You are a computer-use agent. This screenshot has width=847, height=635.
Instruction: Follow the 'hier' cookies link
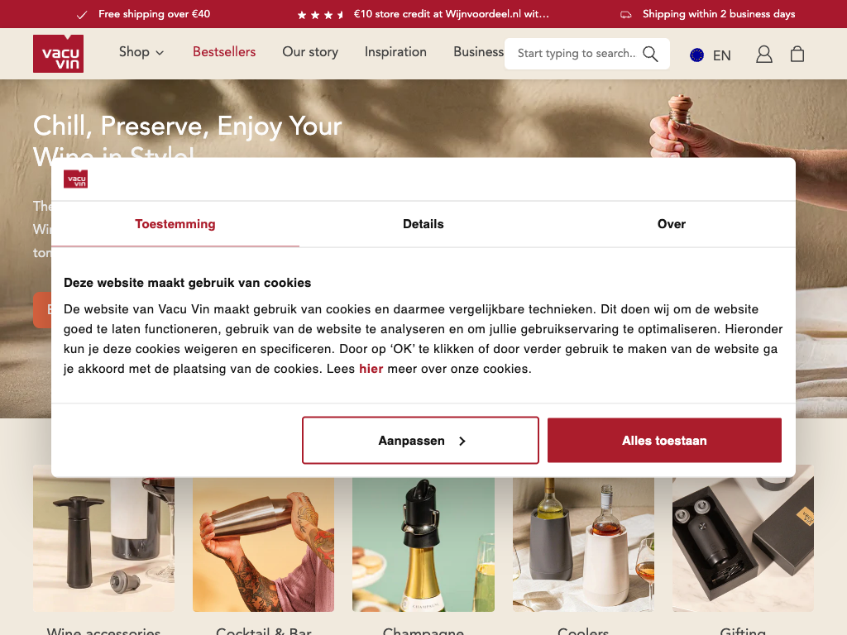[371, 369]
